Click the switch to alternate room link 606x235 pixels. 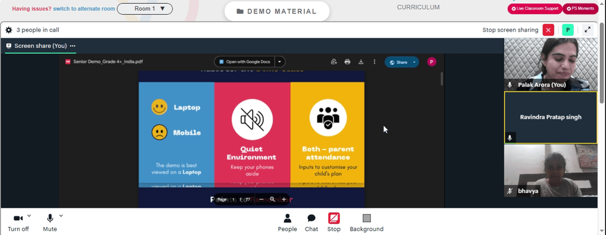coord(84,8)
